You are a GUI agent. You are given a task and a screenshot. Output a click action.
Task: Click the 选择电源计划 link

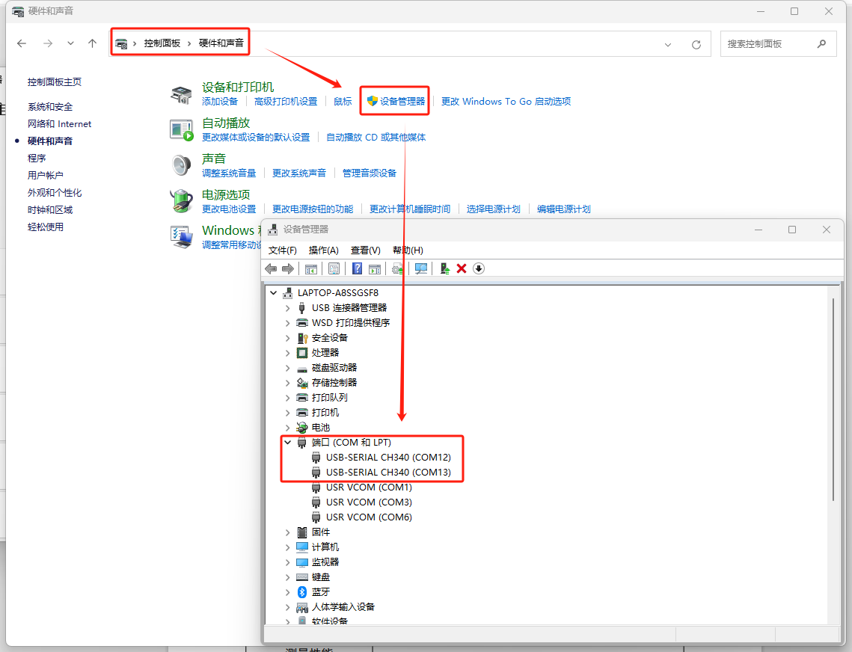click(494, 209)
